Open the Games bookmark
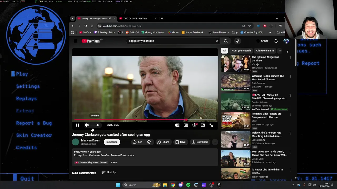The image size is (337, 189). pyautogui.click(x=174, y=33)
